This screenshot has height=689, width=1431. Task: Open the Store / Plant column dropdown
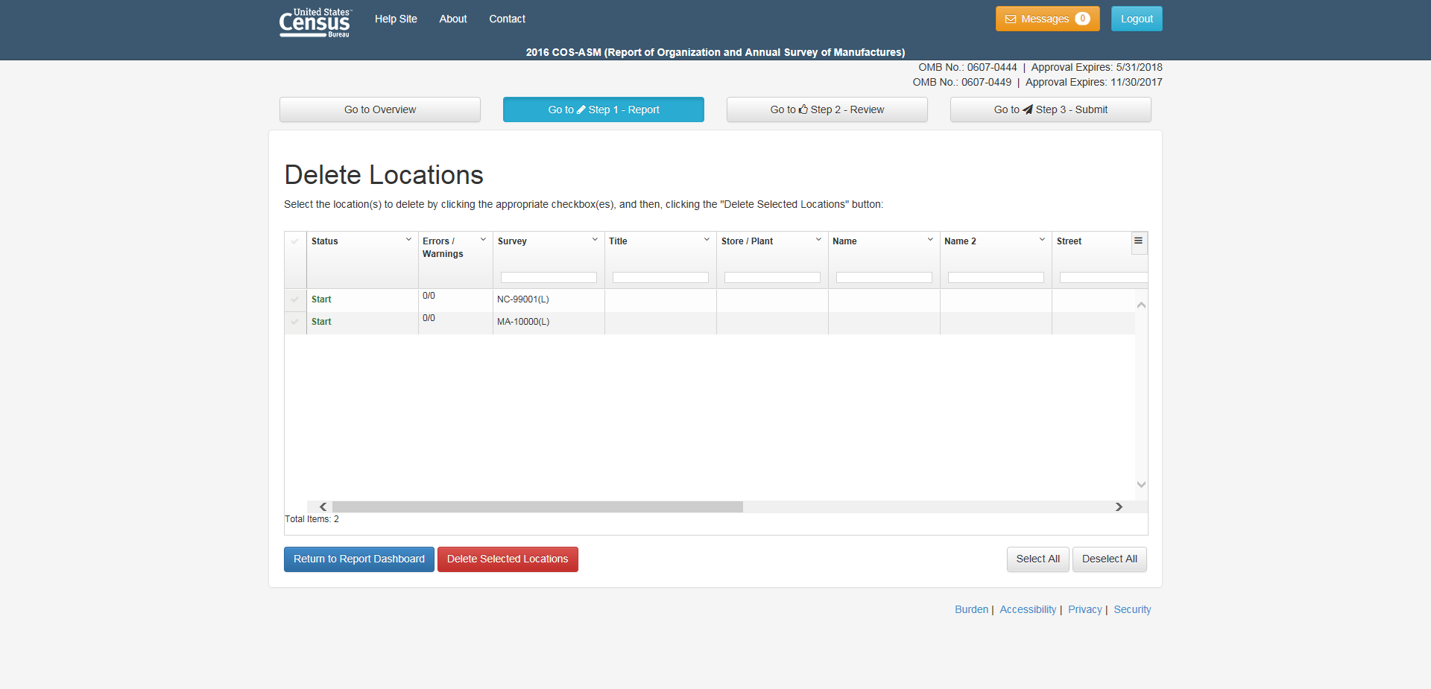[818, 240]
